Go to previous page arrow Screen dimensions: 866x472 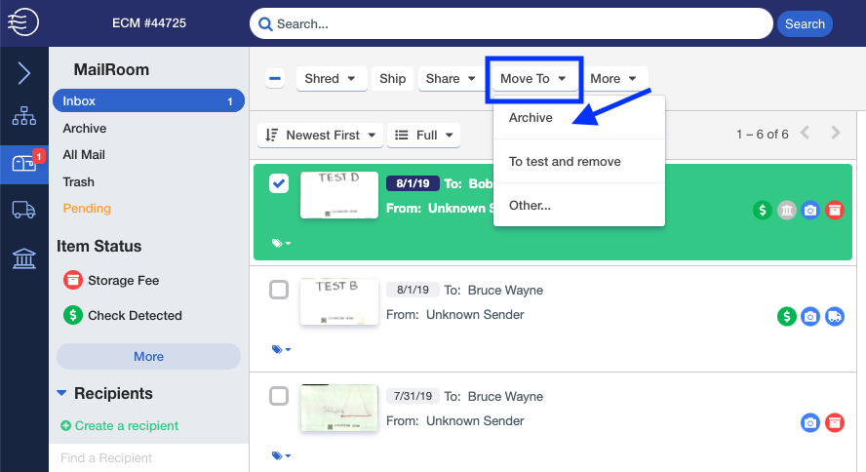(x=806, y=133)
